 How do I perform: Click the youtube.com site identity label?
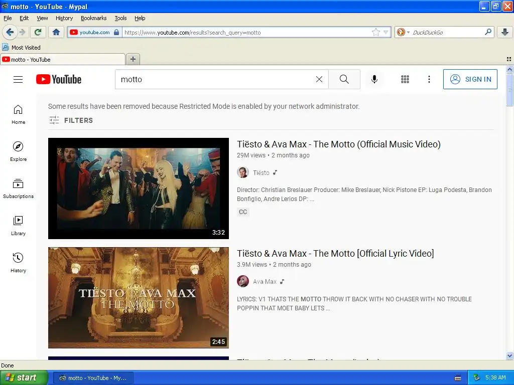click(x=94, y=32)
